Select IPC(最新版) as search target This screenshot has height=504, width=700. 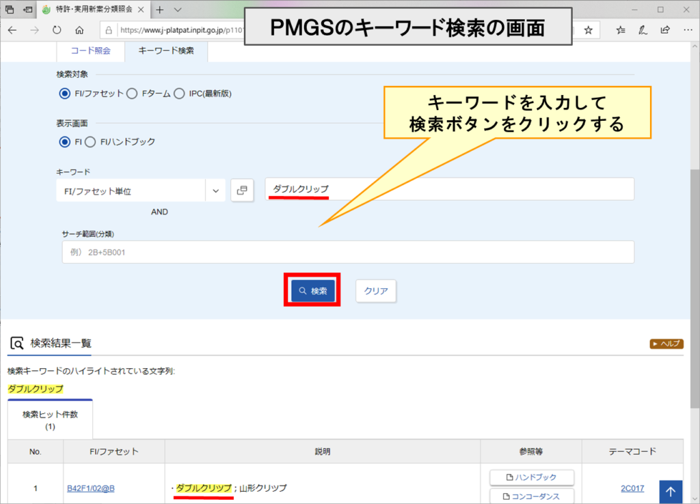(x=180, y=94)
